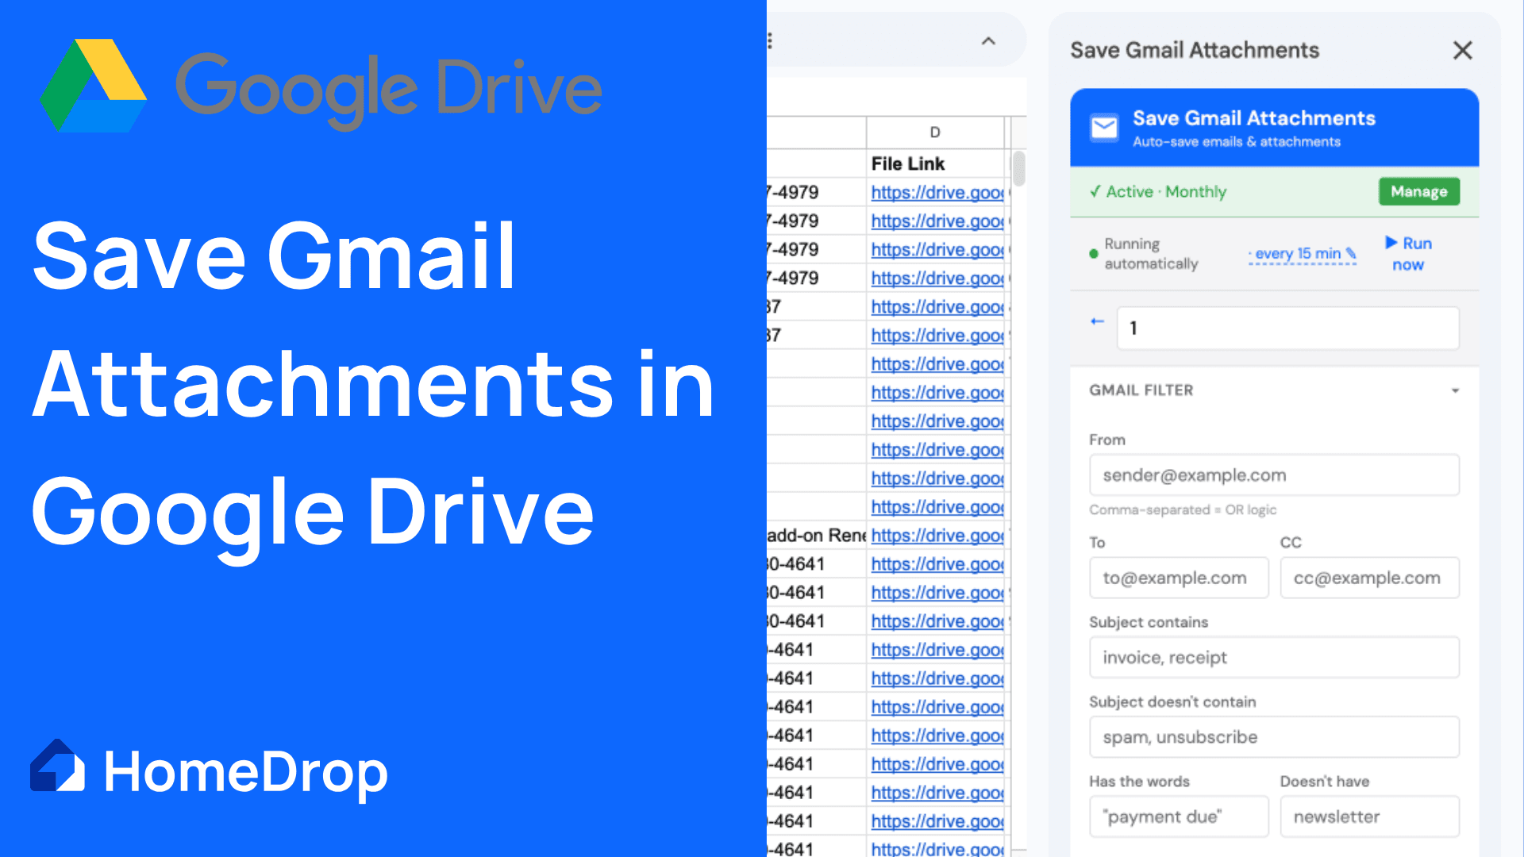Screen dimensions: 1524x857
Task: Click the Manage button
Action: [1419, 191]
